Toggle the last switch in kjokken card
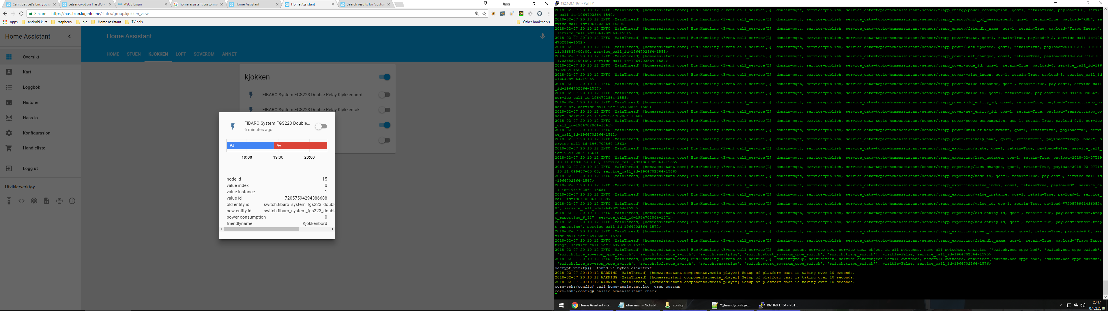The image size is (1108, 311). [x=385, y=141]
